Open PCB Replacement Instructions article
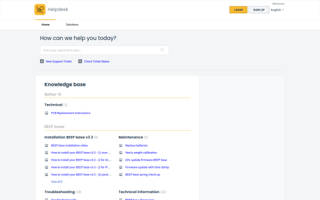The image size is (320, 200). point(70,113)
